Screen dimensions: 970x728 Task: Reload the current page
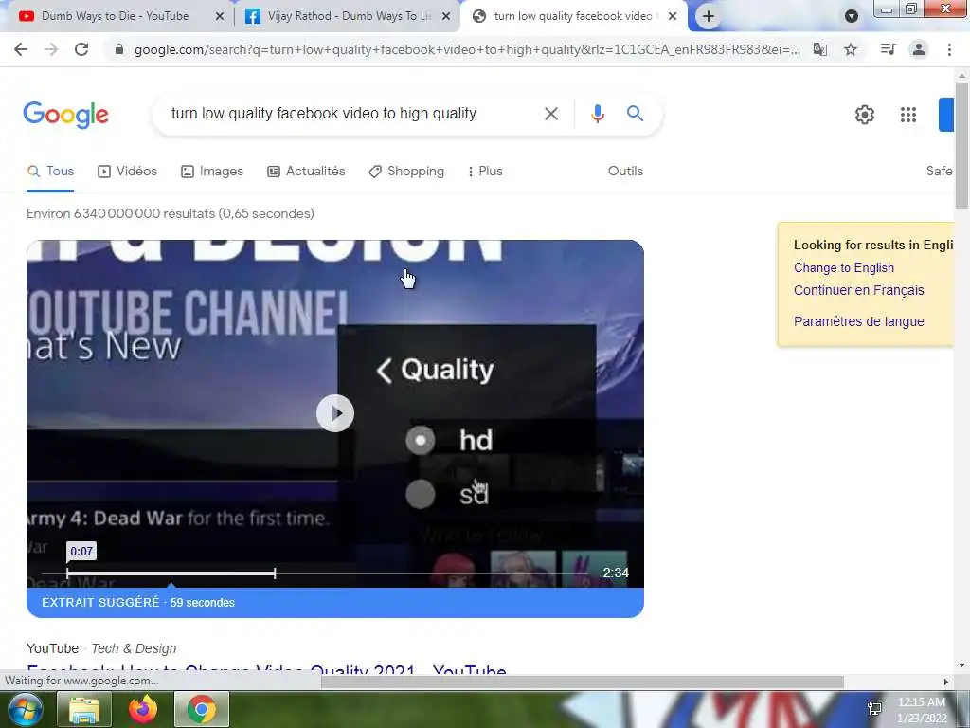(81, 49)
